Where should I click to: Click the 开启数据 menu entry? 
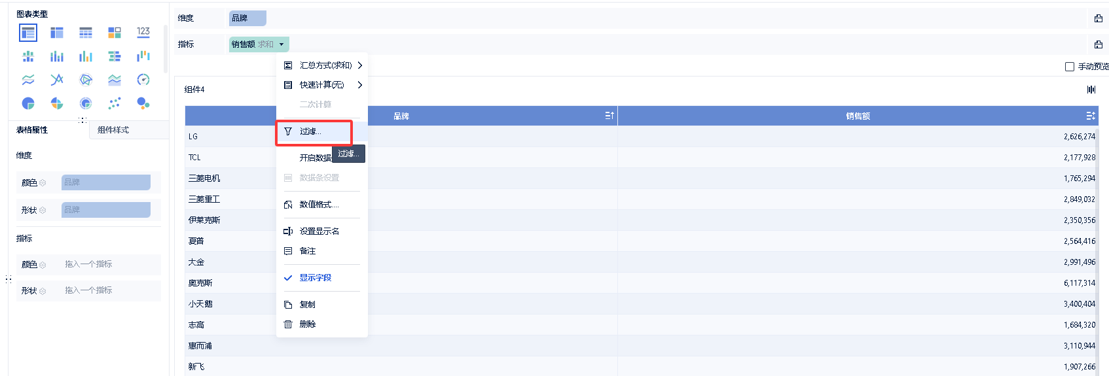(x=316, y=158)
